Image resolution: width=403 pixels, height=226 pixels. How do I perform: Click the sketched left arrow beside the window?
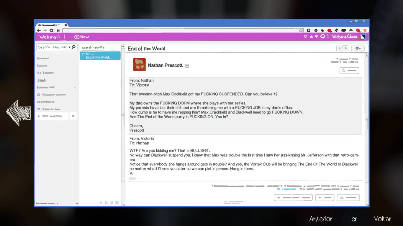(19, 113)
